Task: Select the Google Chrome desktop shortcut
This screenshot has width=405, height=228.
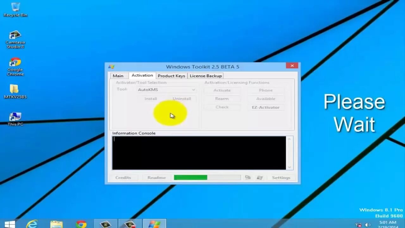Action: (15, 67)
